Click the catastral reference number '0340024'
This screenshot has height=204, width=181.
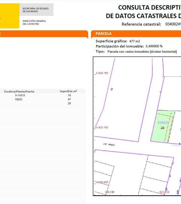(x=173, y=24)
